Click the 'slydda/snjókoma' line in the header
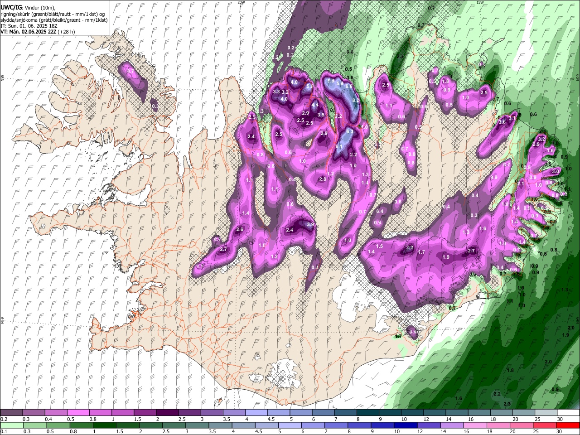The width and height of the screenshot is (580, 435). pyautogui.click(x=54, y=20)
